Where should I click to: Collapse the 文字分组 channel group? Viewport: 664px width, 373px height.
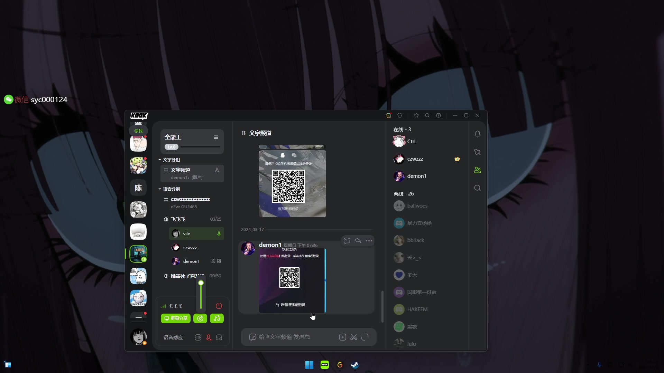tap(169, 160)
